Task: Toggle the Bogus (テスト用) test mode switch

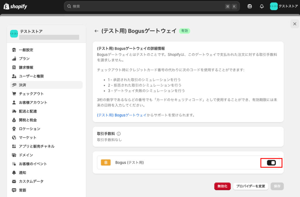Action: 271,163
